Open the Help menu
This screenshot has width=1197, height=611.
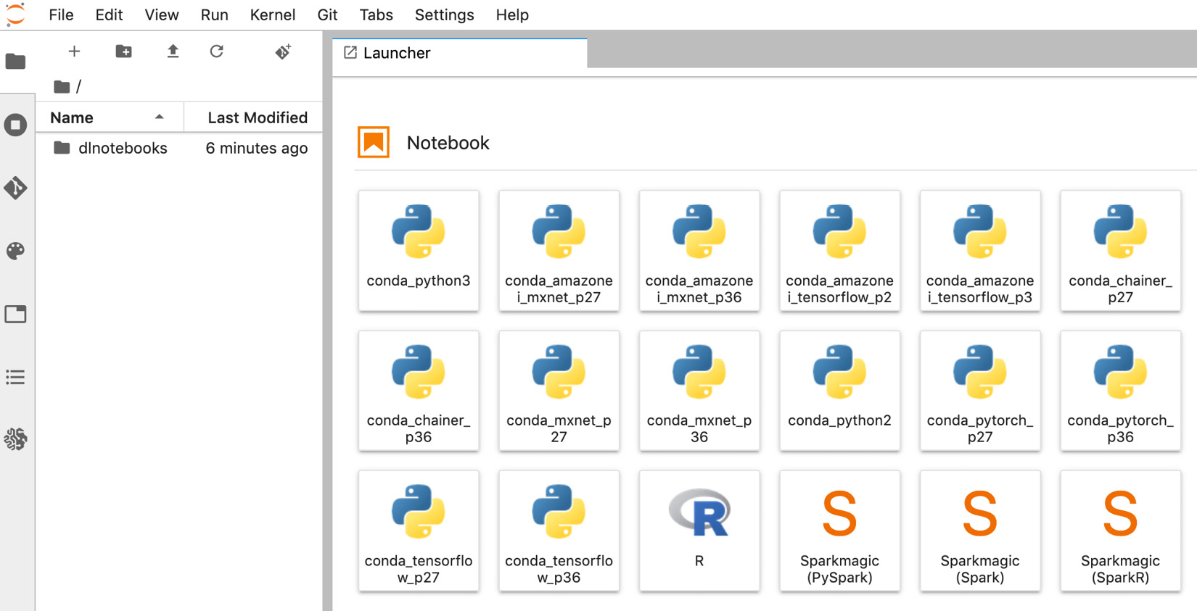point(512,14)
